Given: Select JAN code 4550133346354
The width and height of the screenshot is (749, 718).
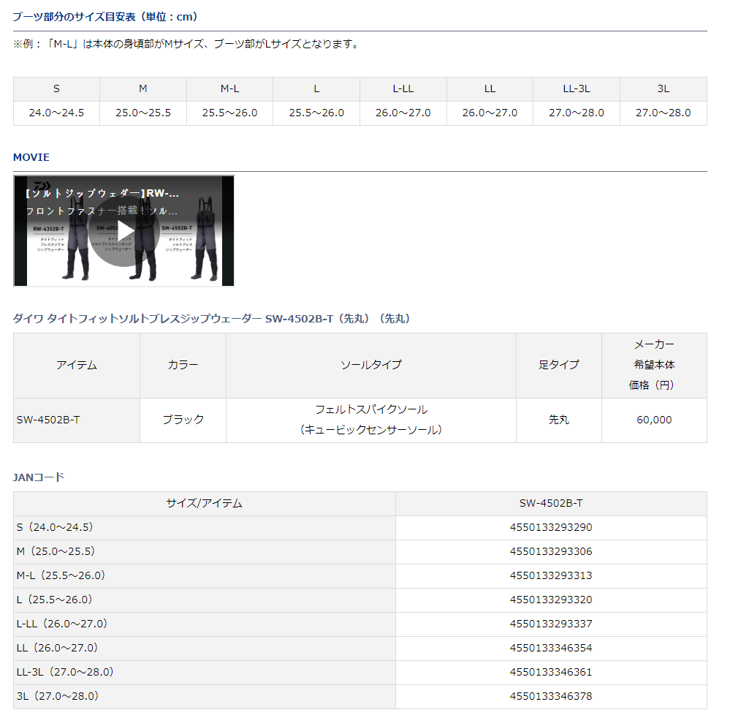Looking at the screenshot, I should pyautogui.click(x=551, y=649).
